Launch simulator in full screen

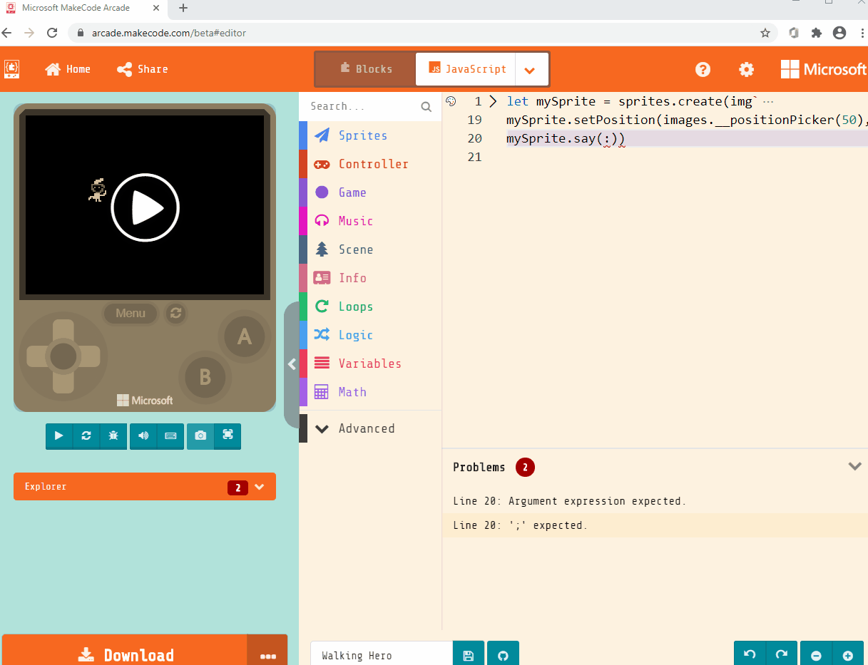click(x=228, y=436)
